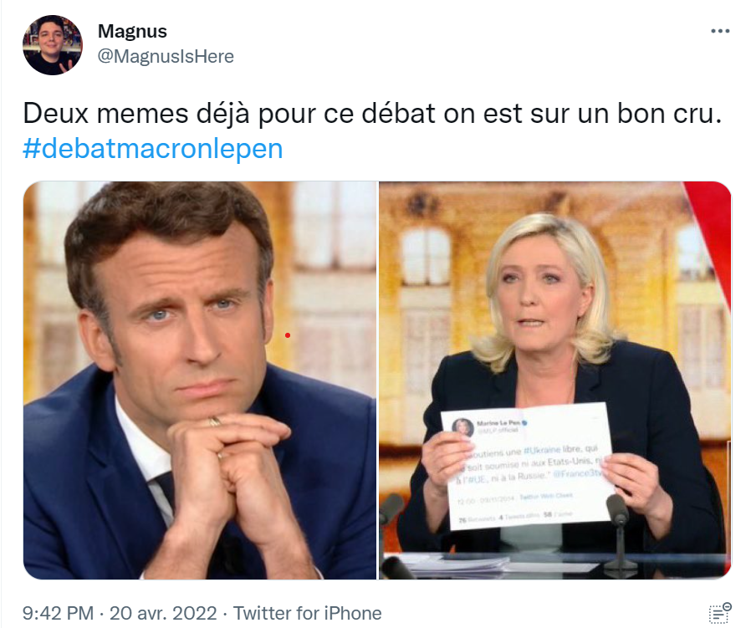Open the Twitter for iPhone source link

click(307, 613)
